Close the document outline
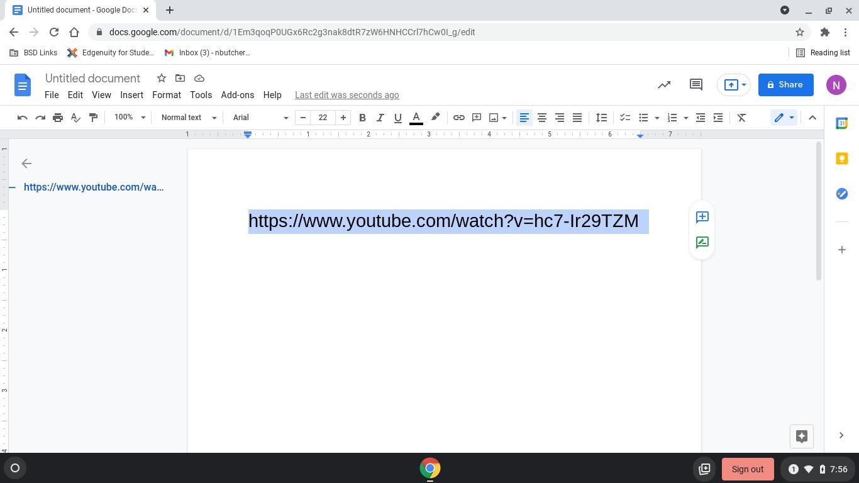The width and height of the screenshot is (859, 483). [26, 164]
